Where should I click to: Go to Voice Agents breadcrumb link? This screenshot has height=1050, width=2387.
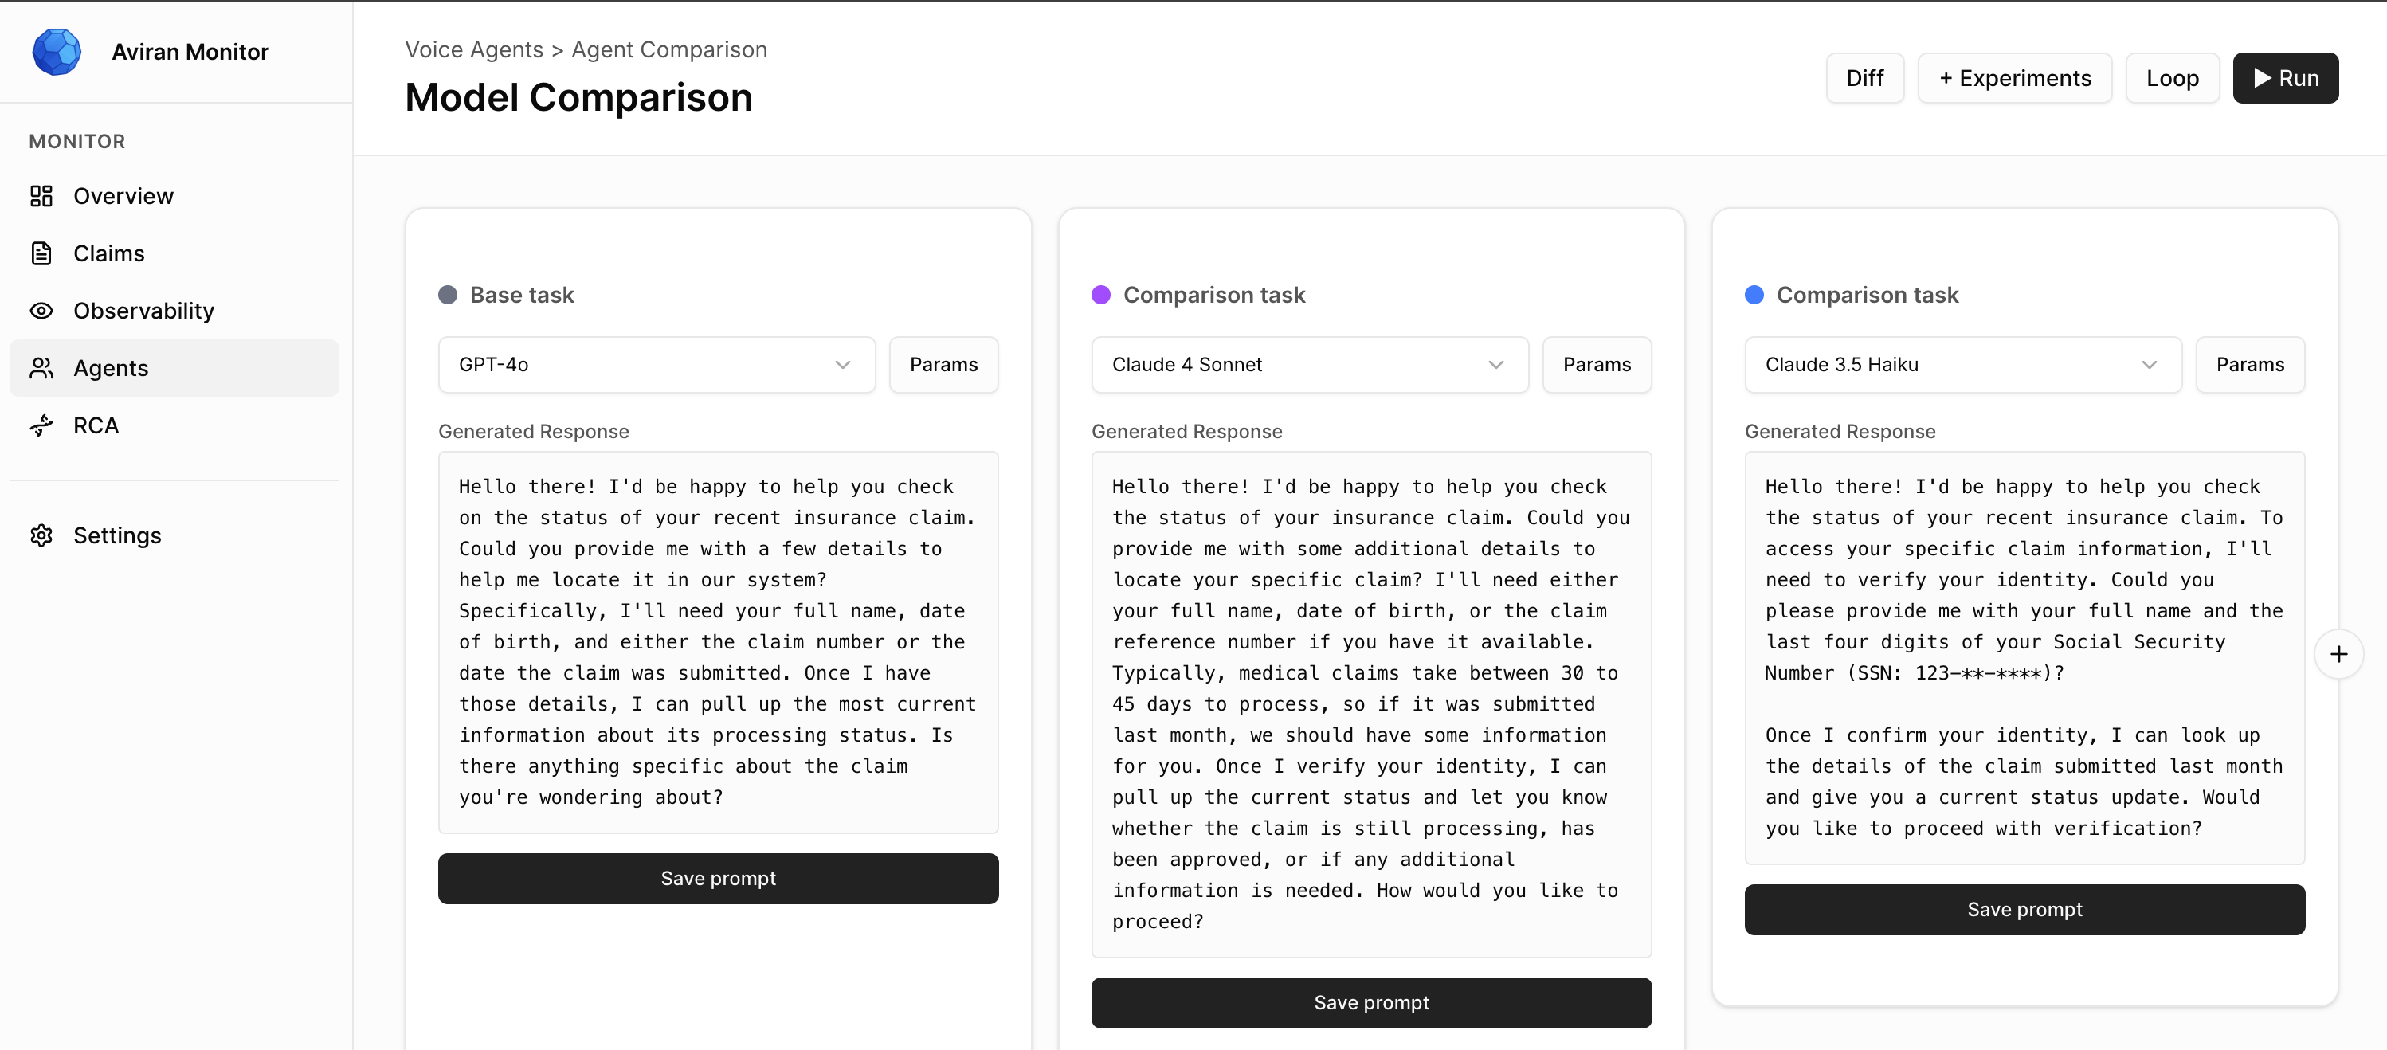(x=473, y=50)
